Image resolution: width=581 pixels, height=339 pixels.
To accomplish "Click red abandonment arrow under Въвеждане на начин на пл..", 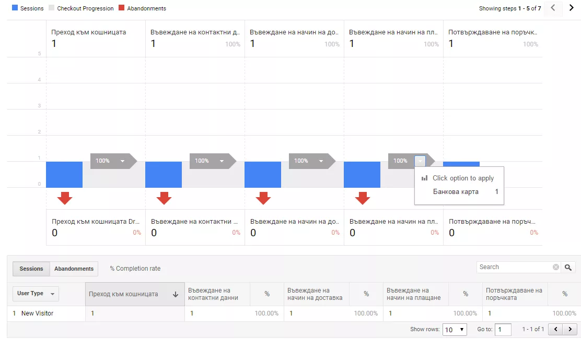I will click(x=363, y=198).
